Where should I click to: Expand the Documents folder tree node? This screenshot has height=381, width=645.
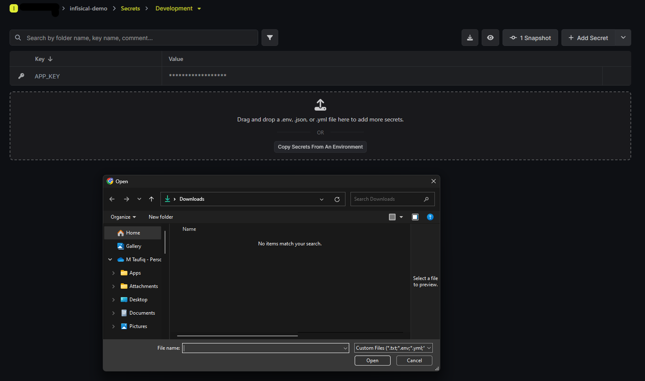[113, 313]
